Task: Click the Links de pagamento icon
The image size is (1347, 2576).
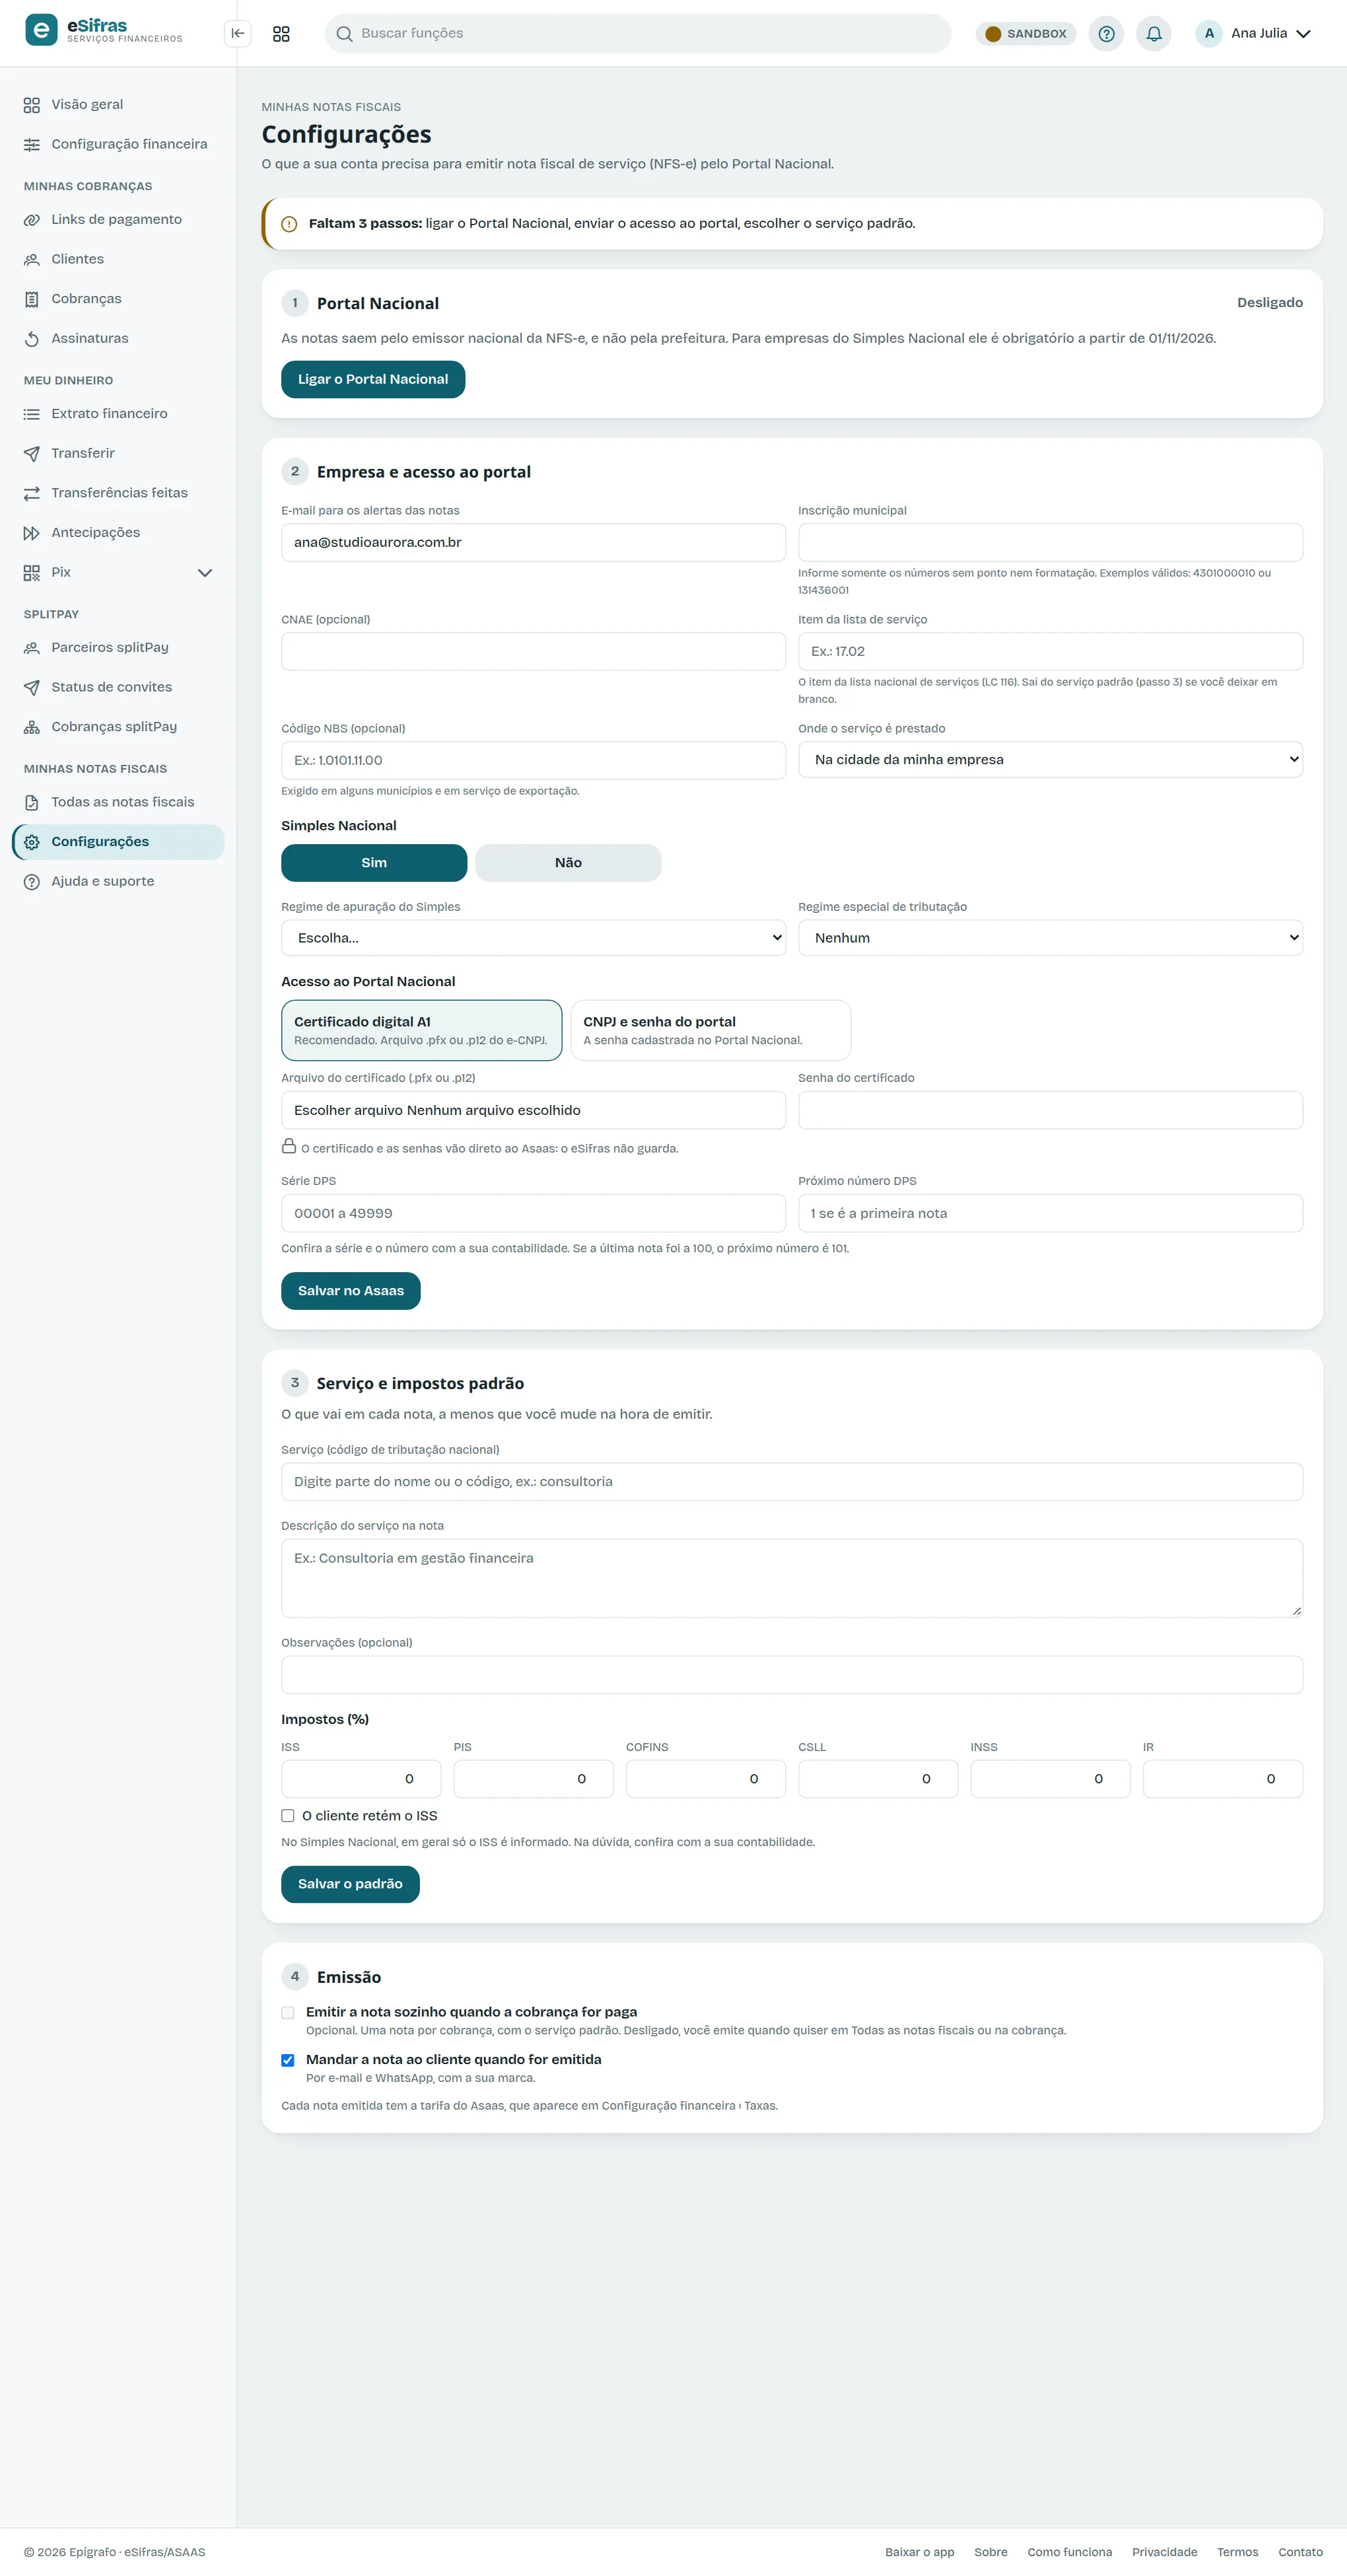Action: 32,220
